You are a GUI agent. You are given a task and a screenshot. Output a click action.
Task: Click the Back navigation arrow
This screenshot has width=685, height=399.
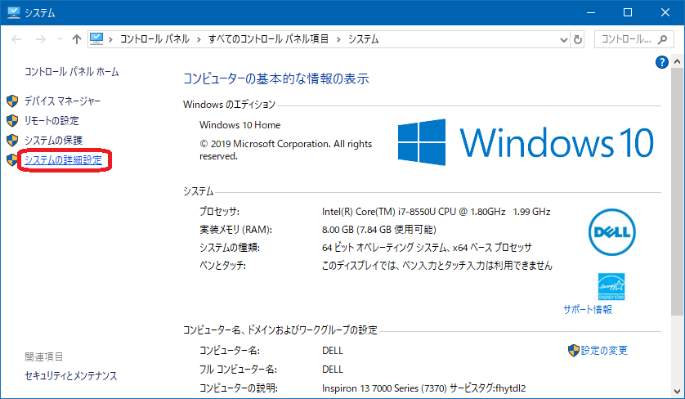tap(16, 39)
